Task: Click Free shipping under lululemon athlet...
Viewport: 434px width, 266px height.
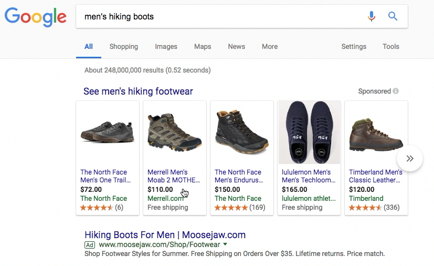Action: click(x=302, y=208)
